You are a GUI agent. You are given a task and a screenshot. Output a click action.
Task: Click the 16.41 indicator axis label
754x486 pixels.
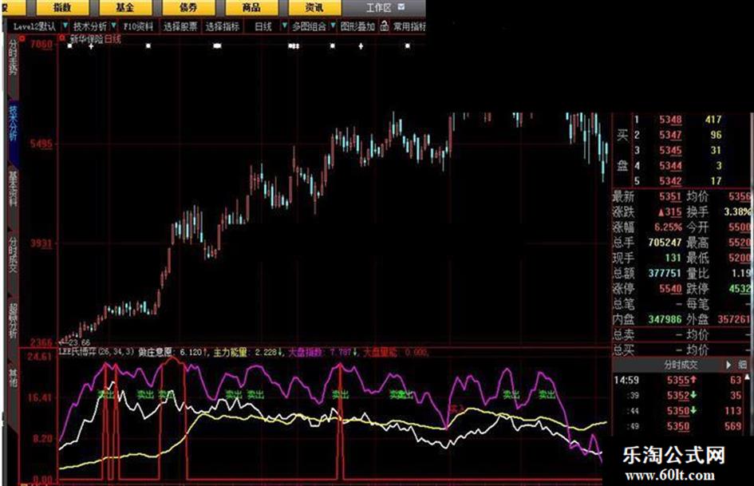point(40,397)
